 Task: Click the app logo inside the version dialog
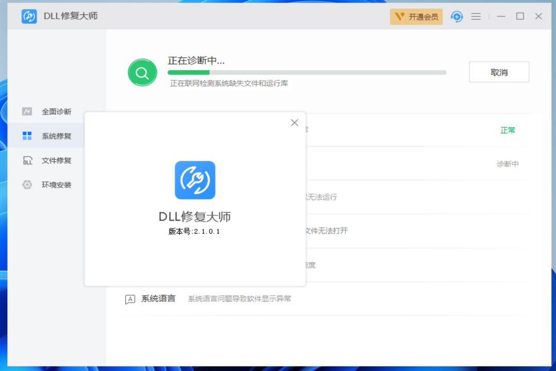coord(195,180)
